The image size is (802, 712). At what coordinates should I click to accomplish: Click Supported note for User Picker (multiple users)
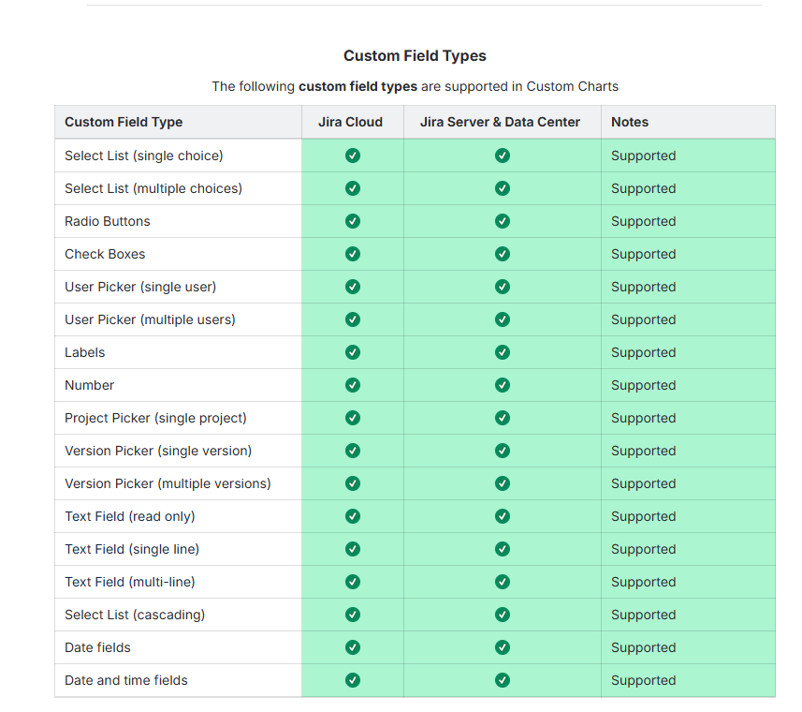[643, 319]
